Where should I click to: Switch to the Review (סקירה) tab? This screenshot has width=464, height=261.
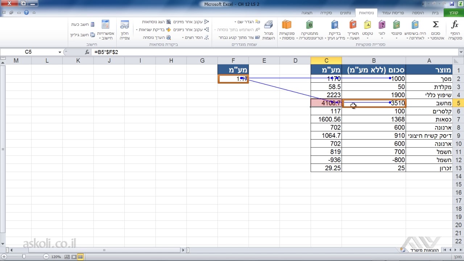pyautogui.click(x=326, y=13)
